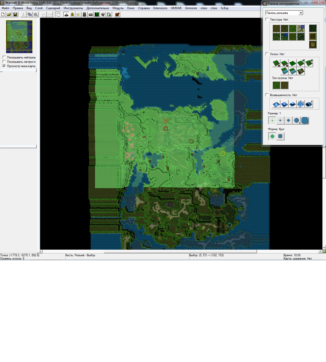Select the deep water cliff tool
This screenshot has width=326, height=362.
point(284,71)
